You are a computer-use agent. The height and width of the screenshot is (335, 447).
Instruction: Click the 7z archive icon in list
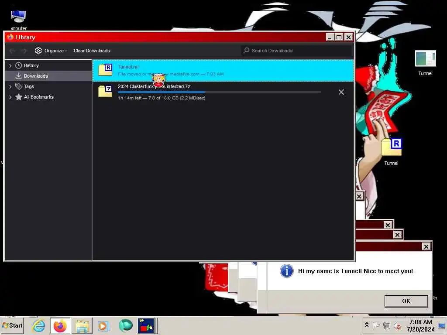click(x=105, y=91)
